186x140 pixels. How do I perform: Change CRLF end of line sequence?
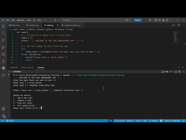click(x=145, y=121)
